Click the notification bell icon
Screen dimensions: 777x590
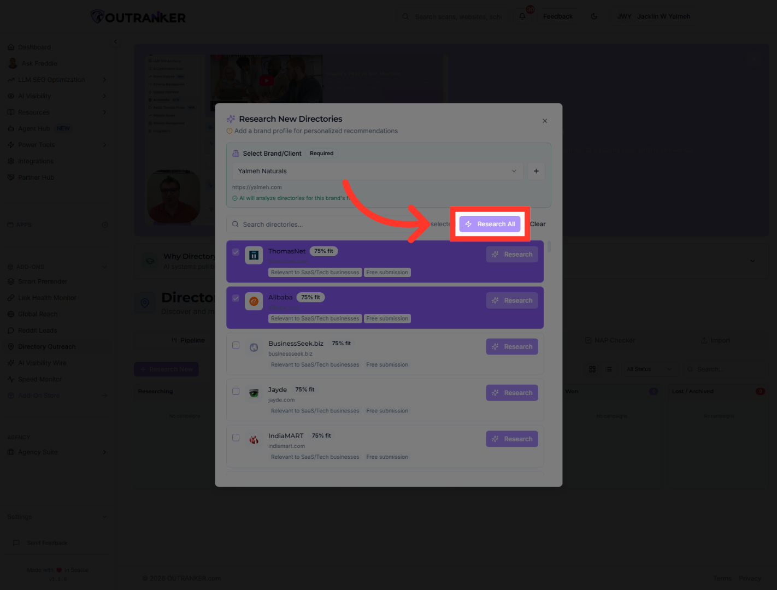pyautogui.click(x=522, y=16)
